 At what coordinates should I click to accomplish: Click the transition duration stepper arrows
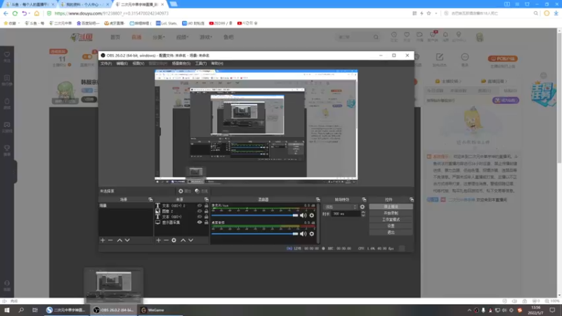(362, 213)
